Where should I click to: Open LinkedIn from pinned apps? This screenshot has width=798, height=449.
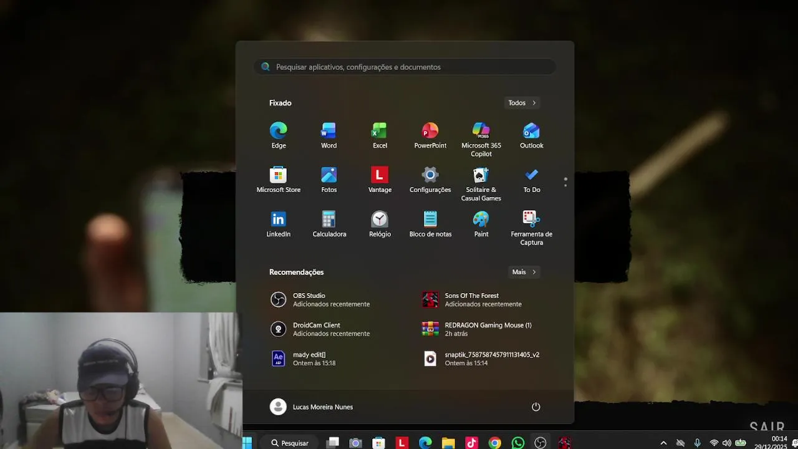(279, 224)
